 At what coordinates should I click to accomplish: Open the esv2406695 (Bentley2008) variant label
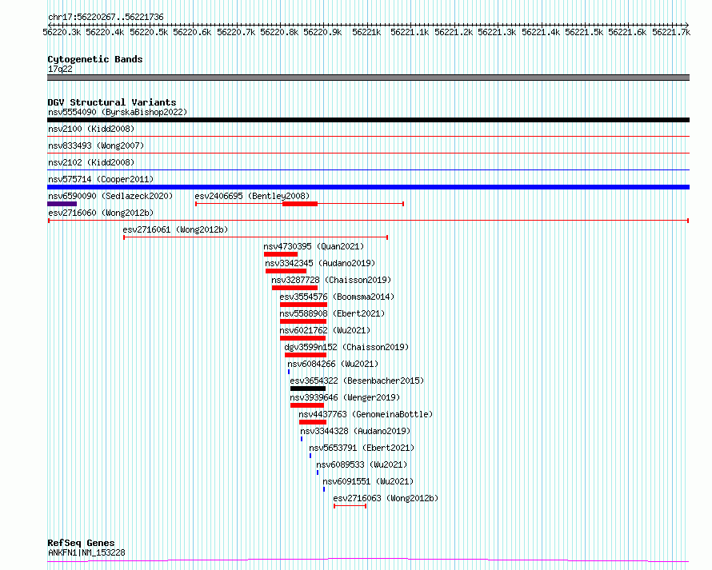pyautogui.click(x=252, y=196)
